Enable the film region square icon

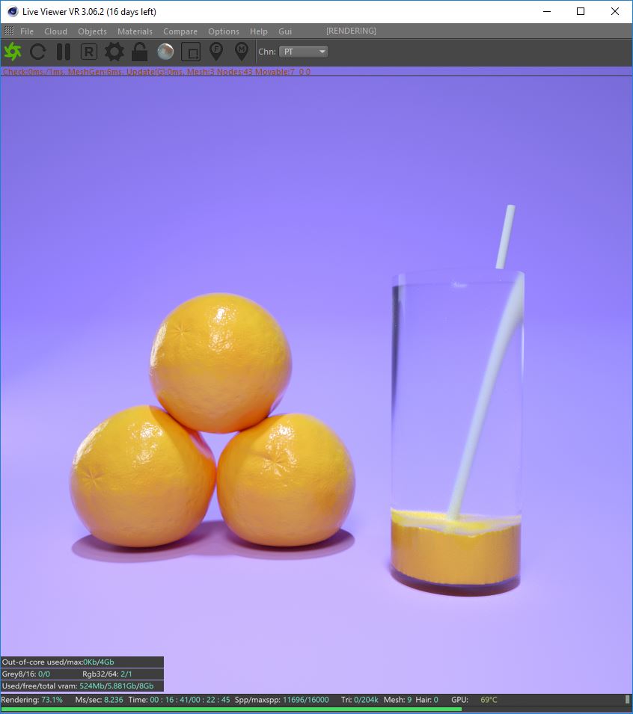pos(191,52)
